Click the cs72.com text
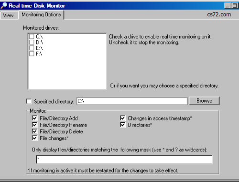This screenshot has width=239, height=182. pyautogui.click(x=219, y=14)
